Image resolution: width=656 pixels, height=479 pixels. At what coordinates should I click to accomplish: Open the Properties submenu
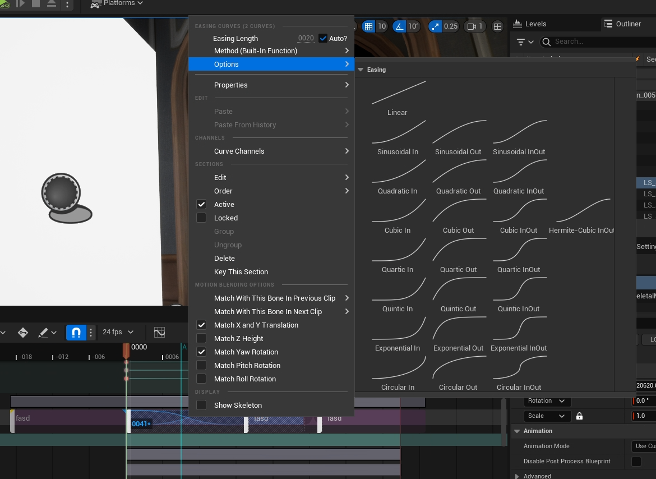tap(271, 85)
